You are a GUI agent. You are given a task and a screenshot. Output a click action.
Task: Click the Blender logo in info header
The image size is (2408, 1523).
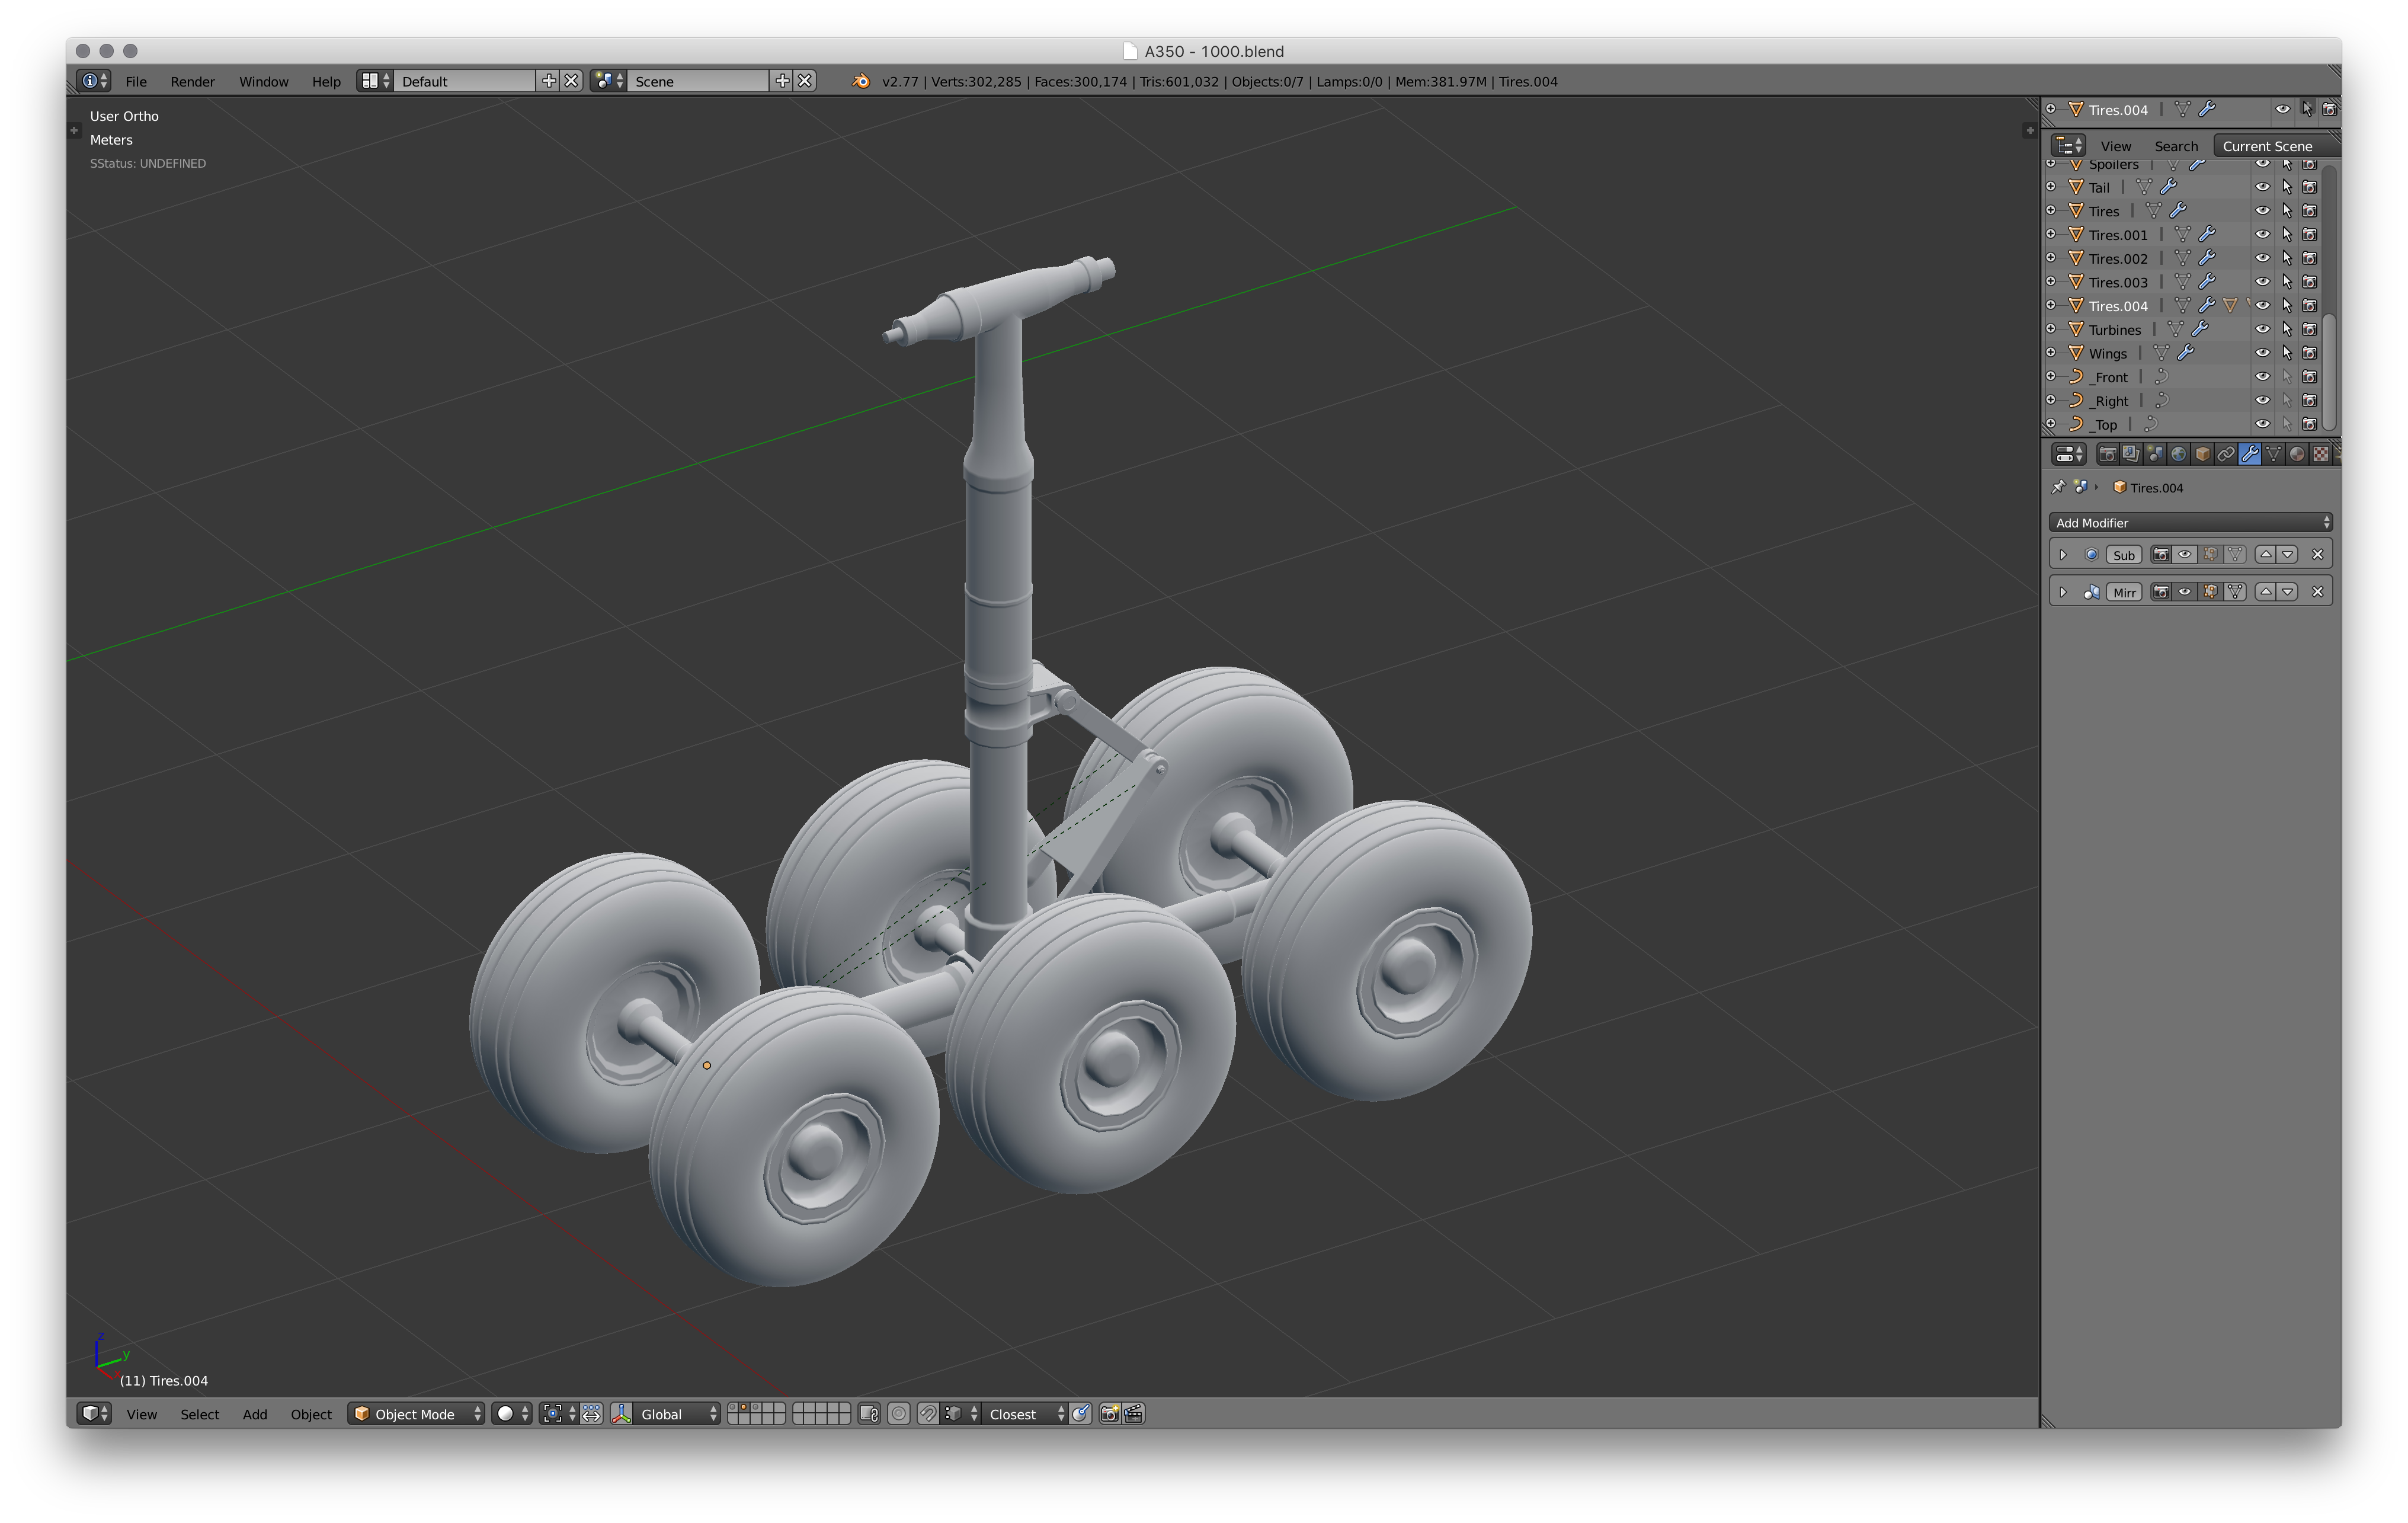(861, 81)
